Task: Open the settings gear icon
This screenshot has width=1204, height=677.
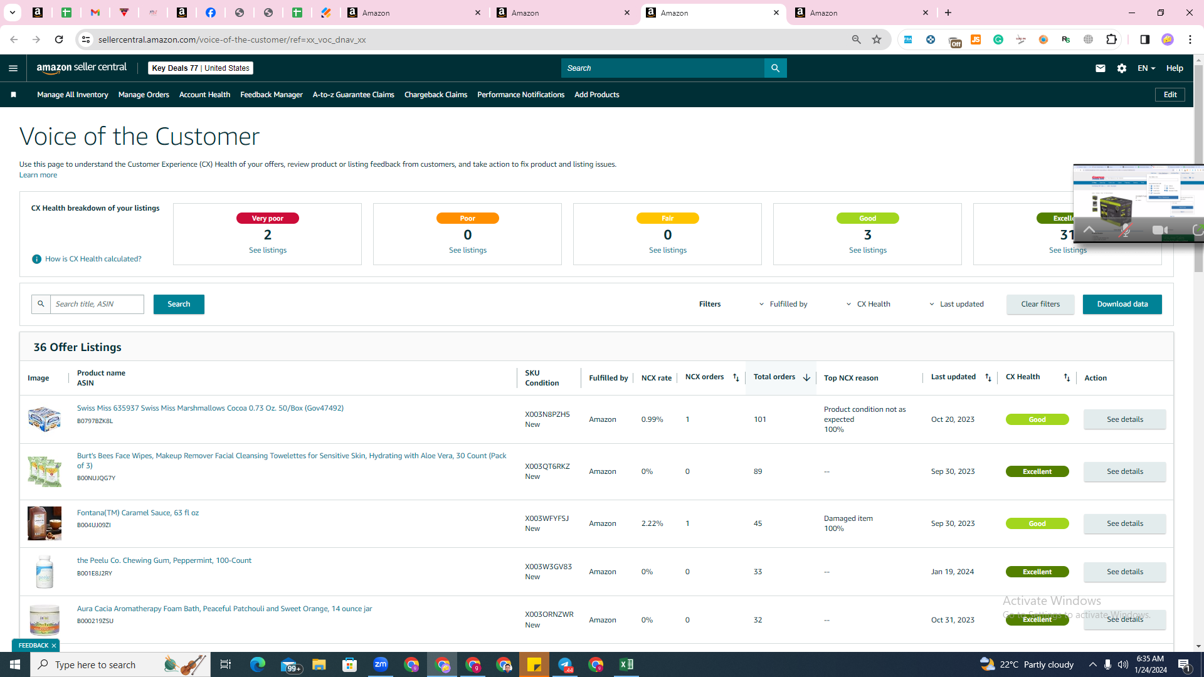Action: tap(1122, 68)
